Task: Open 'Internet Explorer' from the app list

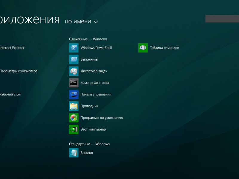Action: click(x=12, y=48)
